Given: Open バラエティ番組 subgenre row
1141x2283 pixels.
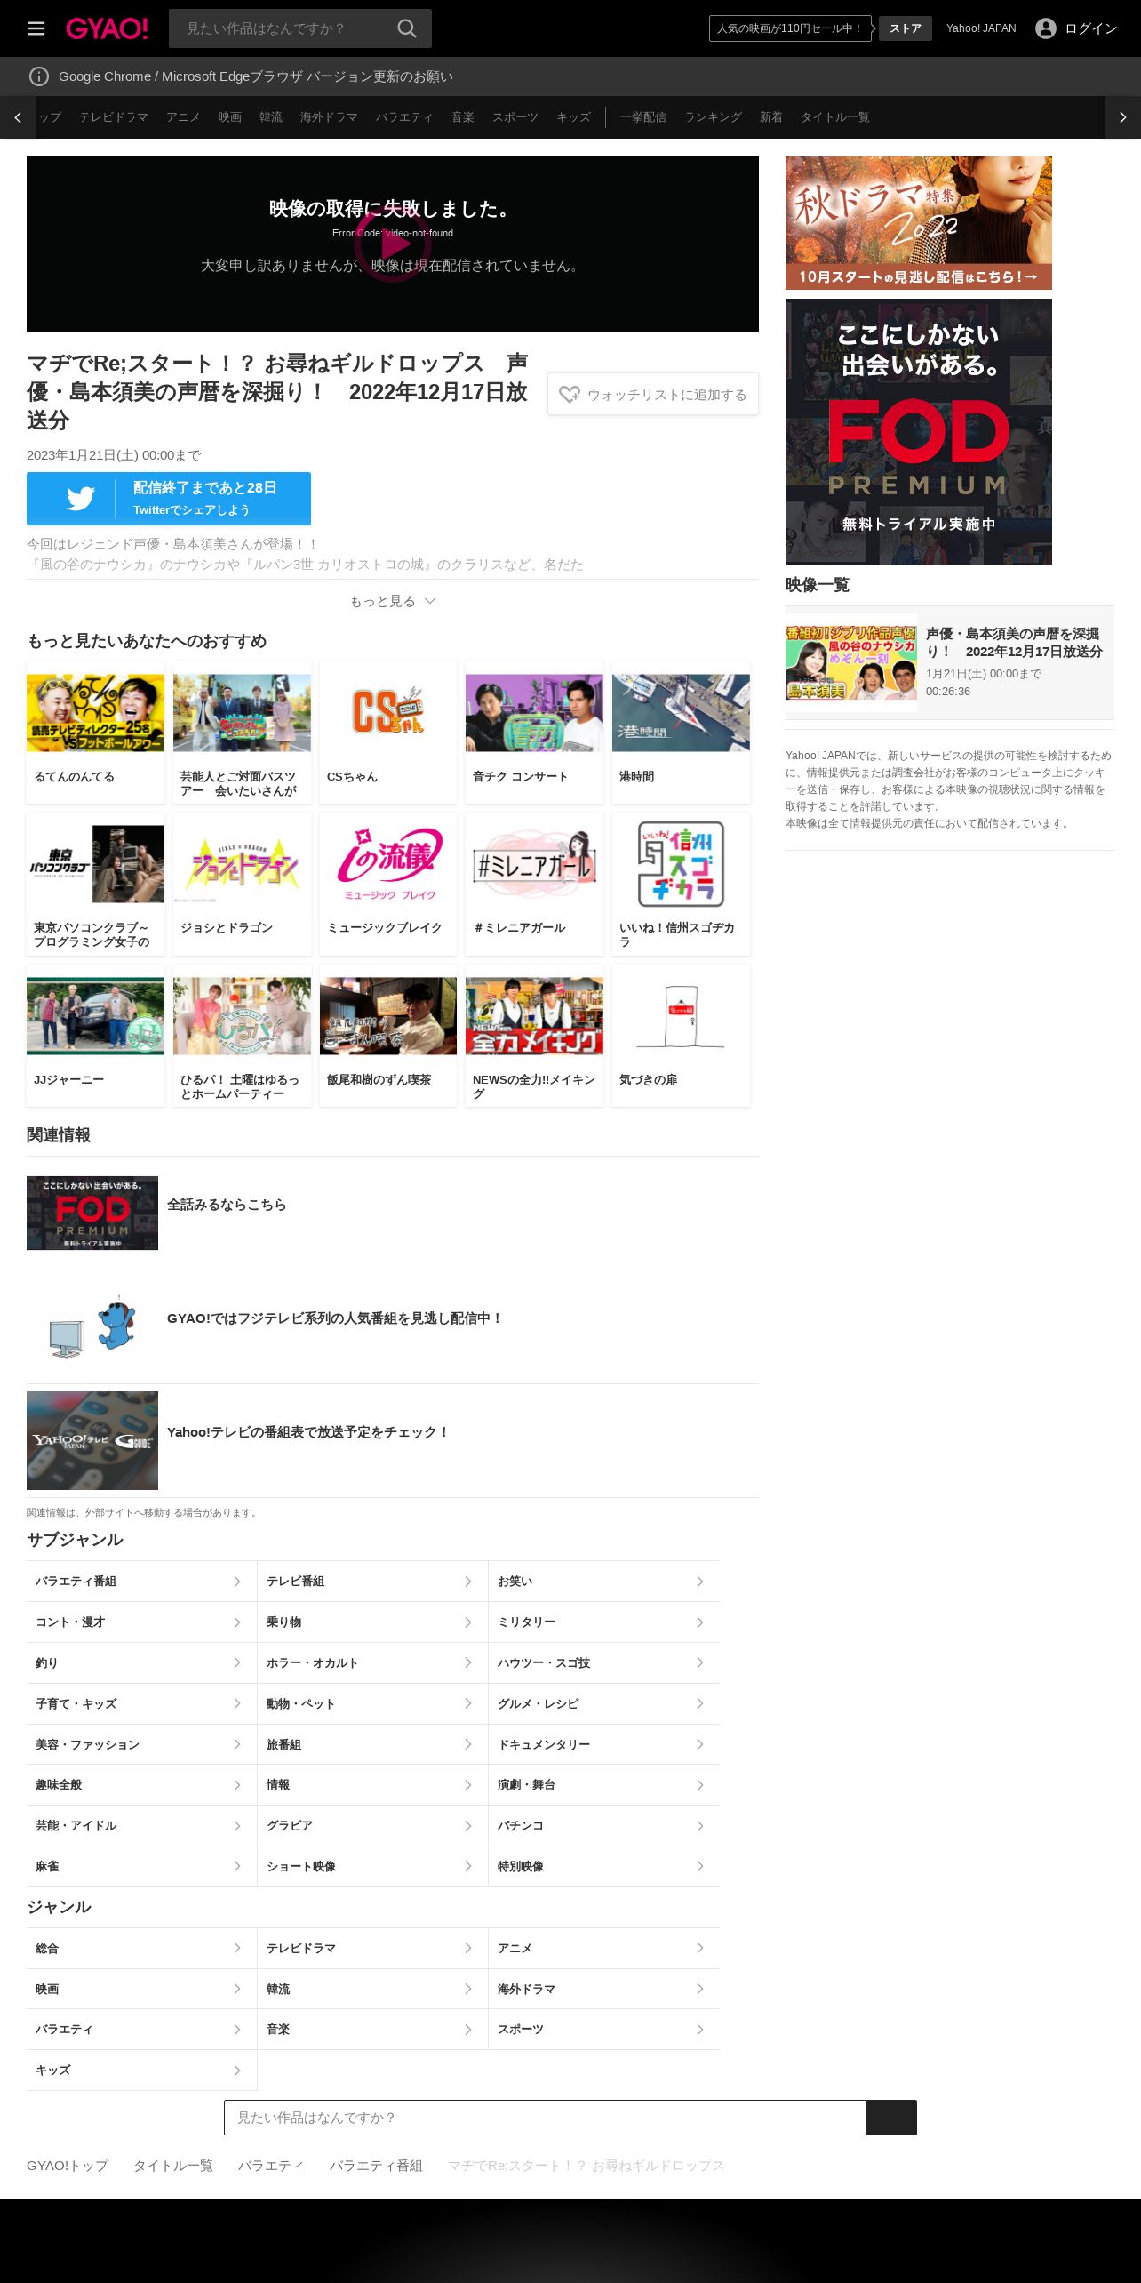Looking at the screenshot, I should pos(141,1581).
